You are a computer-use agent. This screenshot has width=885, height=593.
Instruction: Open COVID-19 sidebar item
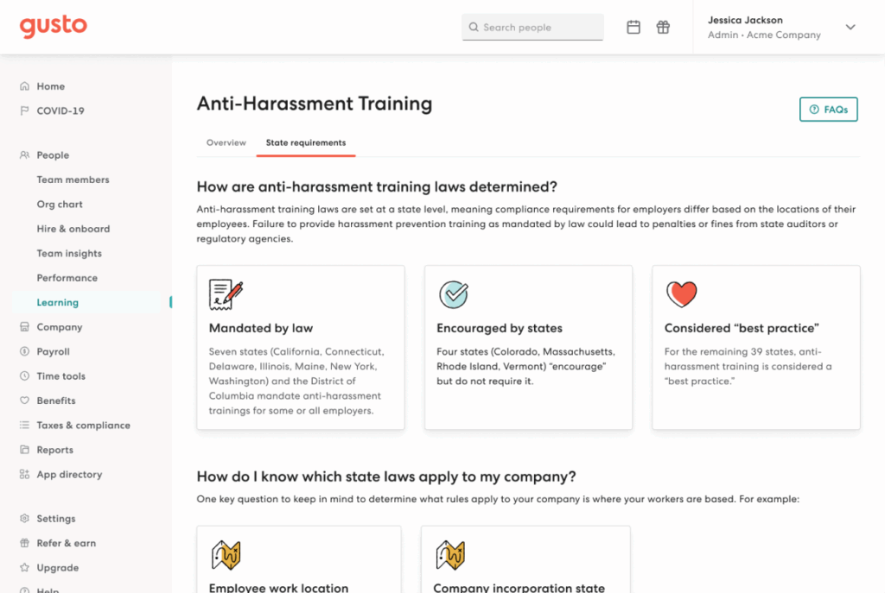coord(60,110)
